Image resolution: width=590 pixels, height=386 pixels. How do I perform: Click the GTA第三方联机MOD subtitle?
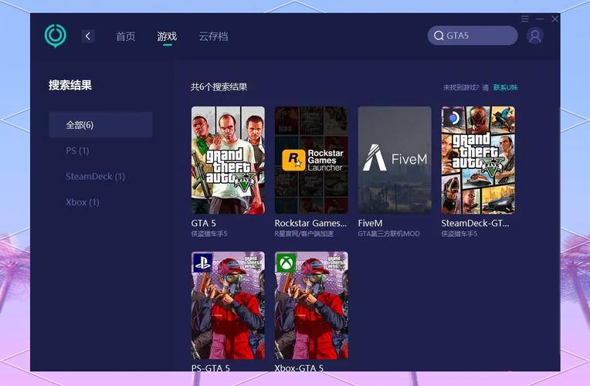(x=388, y=234)
